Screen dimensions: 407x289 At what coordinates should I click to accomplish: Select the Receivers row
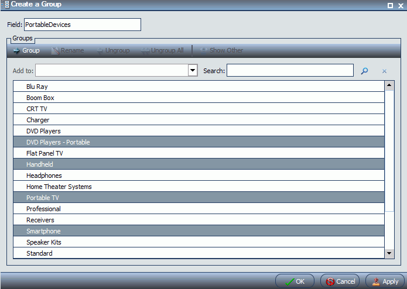[x=199, y=220]
